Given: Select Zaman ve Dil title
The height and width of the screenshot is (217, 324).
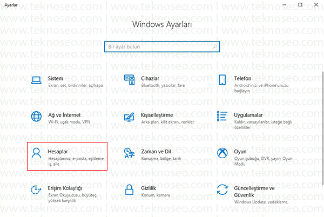Looking at the screenshot, I should tap(156, 152).
